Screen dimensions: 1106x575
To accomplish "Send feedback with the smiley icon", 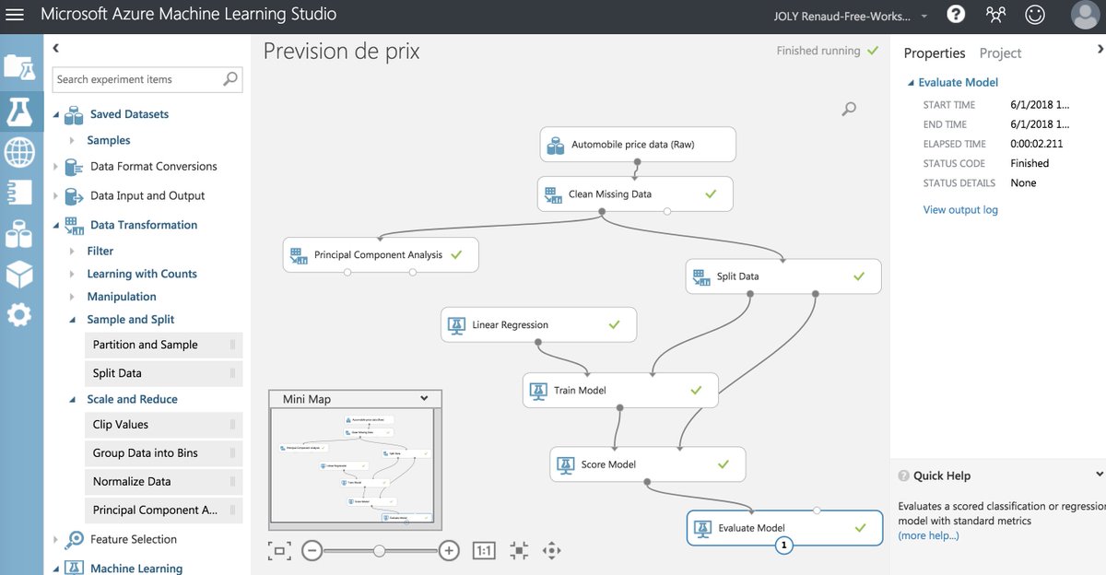I will pos(1036,15).
